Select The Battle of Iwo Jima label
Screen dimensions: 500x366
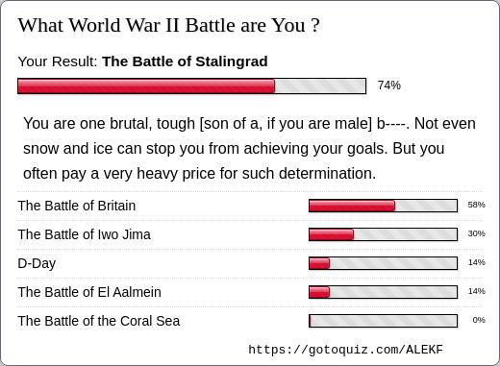tap(84, 234)
